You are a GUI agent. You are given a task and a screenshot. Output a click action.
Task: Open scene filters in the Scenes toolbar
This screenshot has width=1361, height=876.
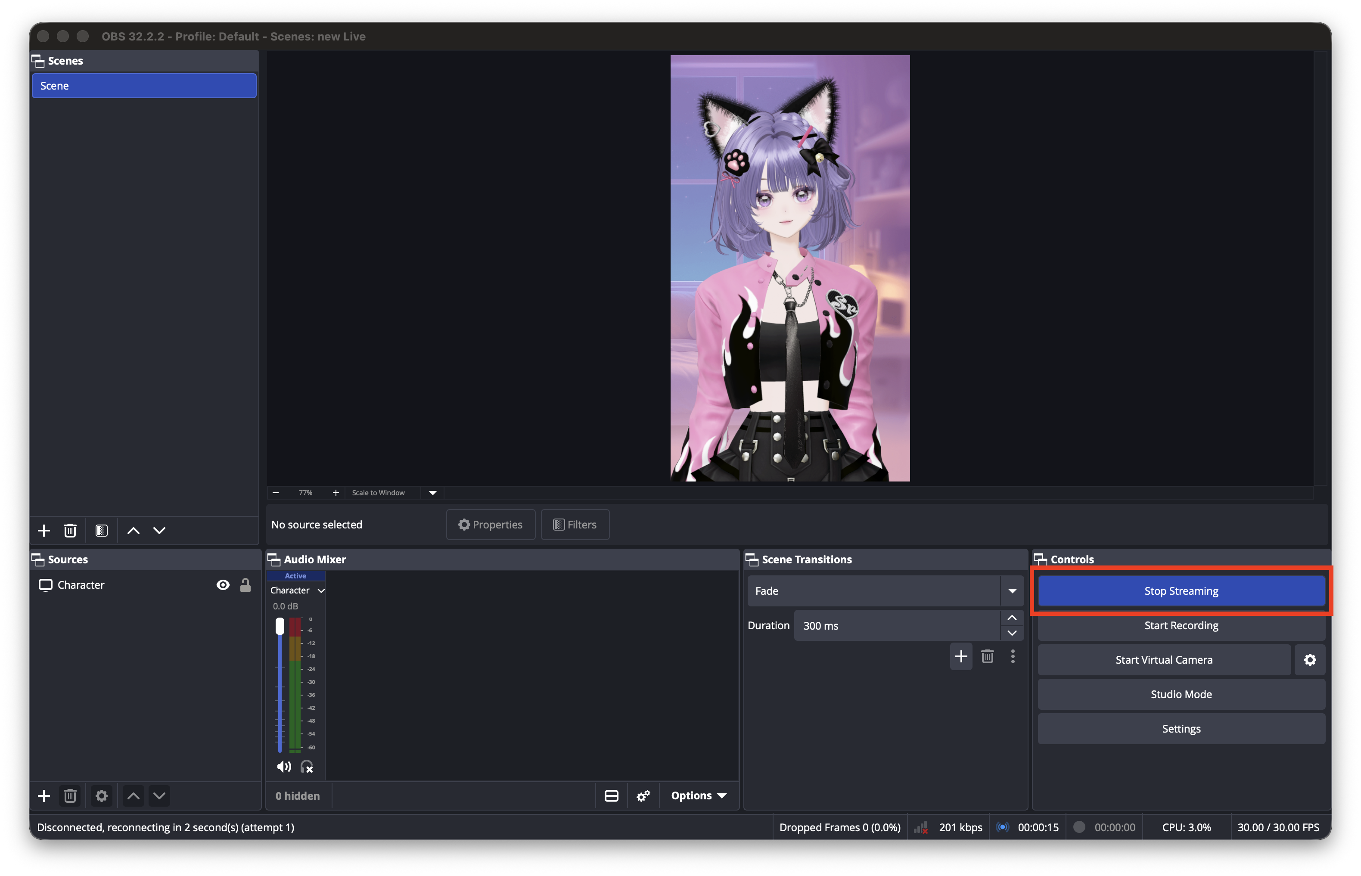click(102, 531)
